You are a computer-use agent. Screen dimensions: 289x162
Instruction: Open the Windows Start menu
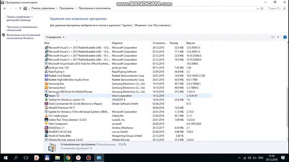5,158
